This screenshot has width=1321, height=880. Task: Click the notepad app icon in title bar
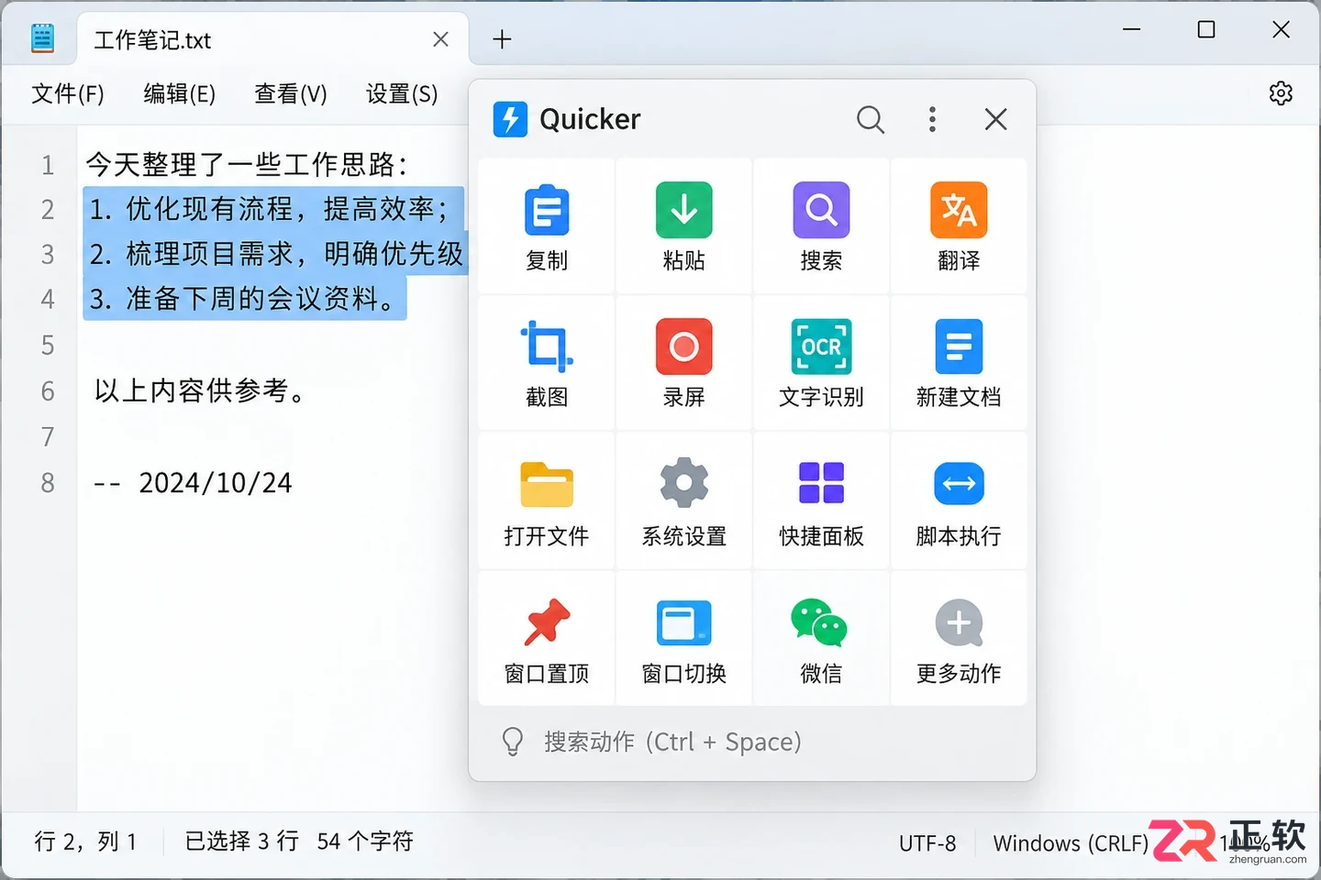coord(42,38)
